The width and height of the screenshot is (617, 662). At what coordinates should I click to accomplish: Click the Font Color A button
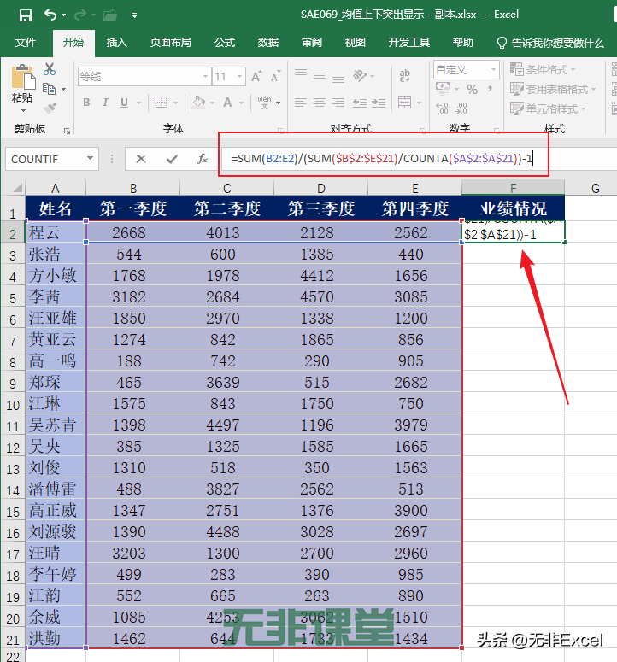[x=227, y=103]
